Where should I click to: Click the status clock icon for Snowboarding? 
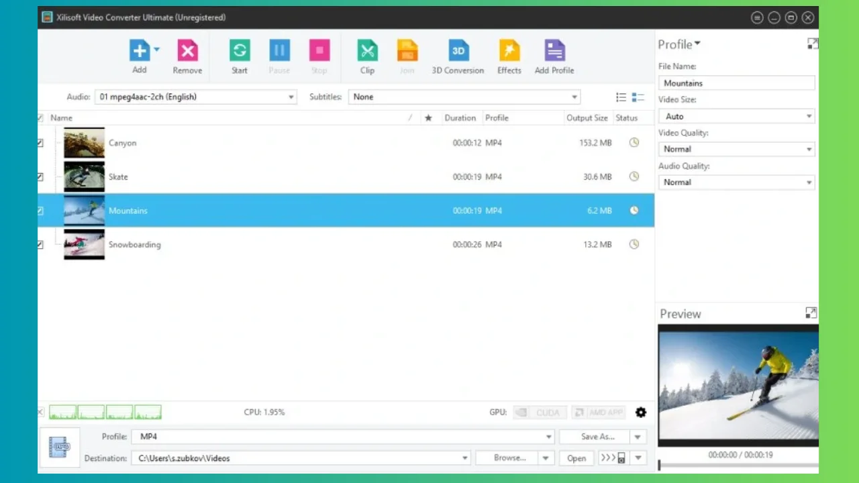coord(634,244)
